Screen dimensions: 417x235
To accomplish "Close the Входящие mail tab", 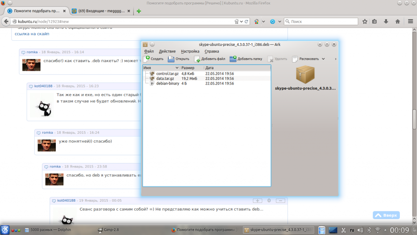I will coord(129,11).
